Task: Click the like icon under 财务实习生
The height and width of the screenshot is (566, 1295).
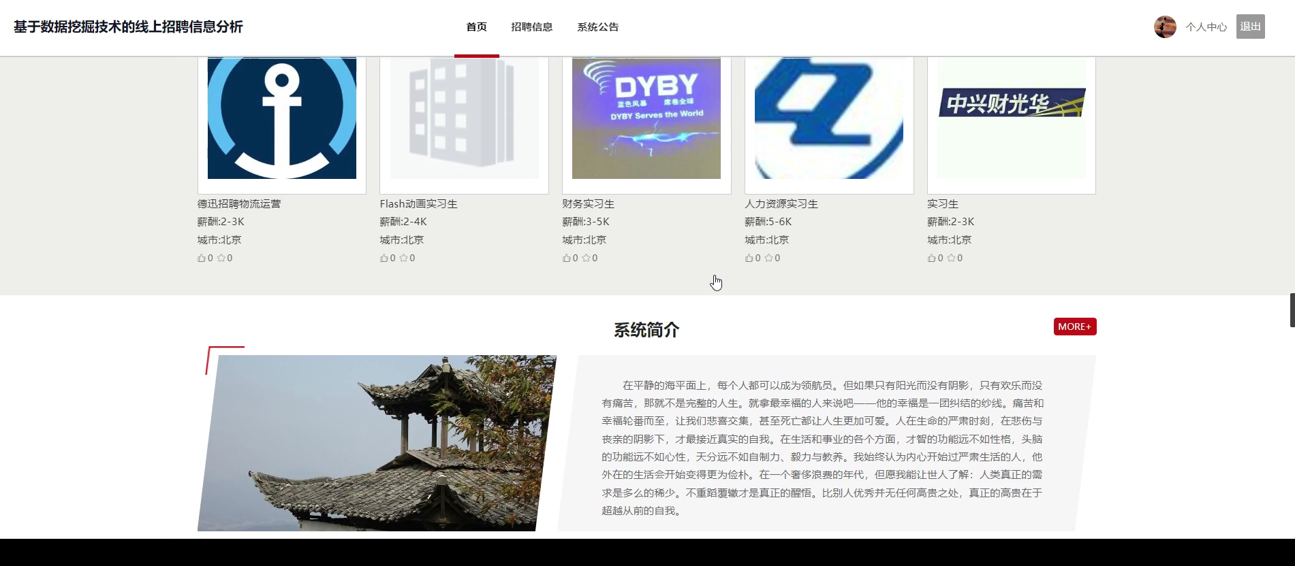Action: point(567,259)
